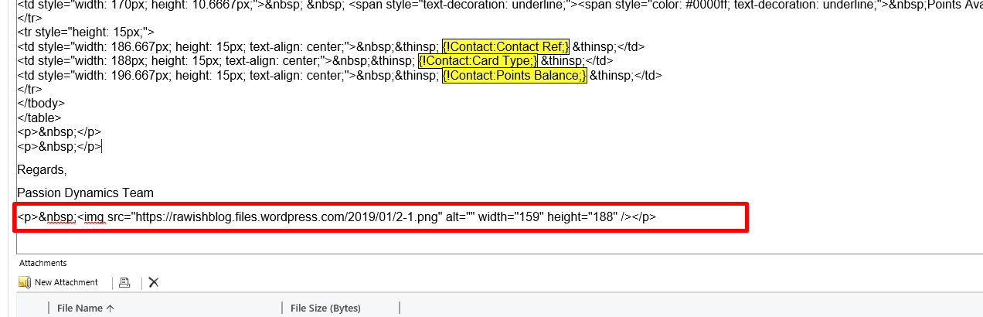Select the Points Balance merge field
Image resolution: width=983 pixels, height=317 pixels.
[514, 75]
